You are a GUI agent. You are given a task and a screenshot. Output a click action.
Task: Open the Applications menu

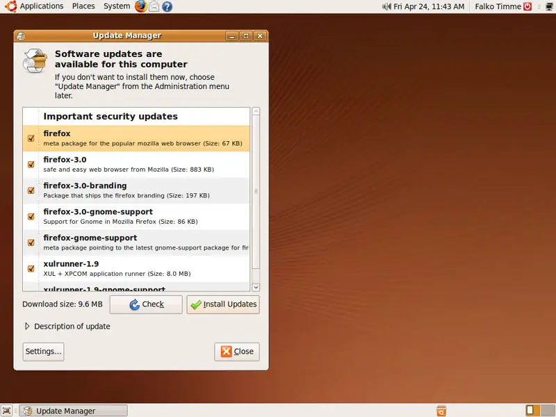click(x=42, y=6)
